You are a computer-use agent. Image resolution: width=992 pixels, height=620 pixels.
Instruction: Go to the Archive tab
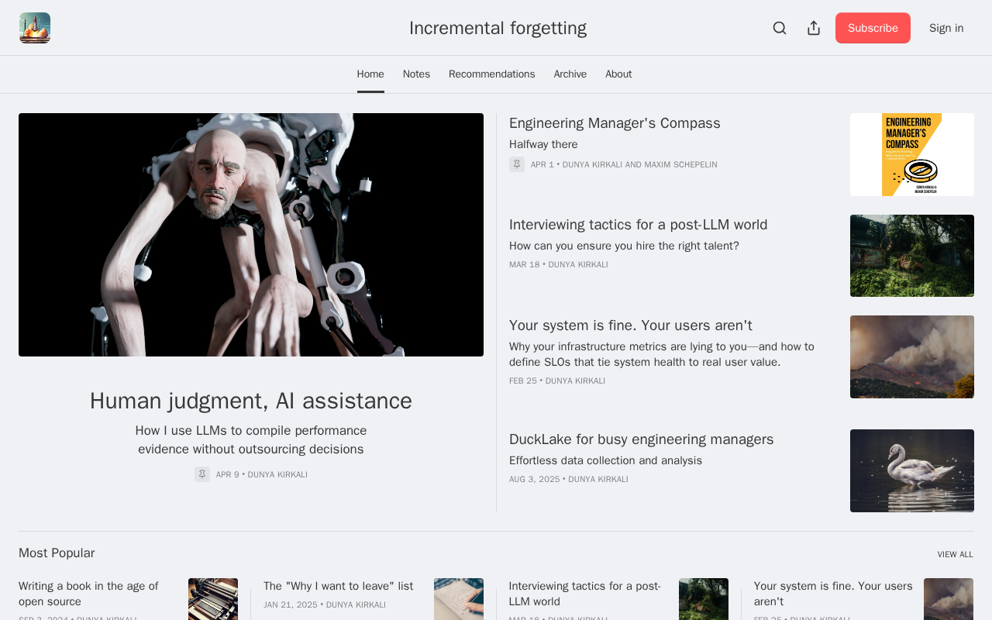[570, 74]
